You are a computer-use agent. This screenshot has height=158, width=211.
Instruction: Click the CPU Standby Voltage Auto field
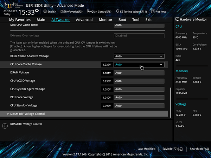tap(139, 106)
